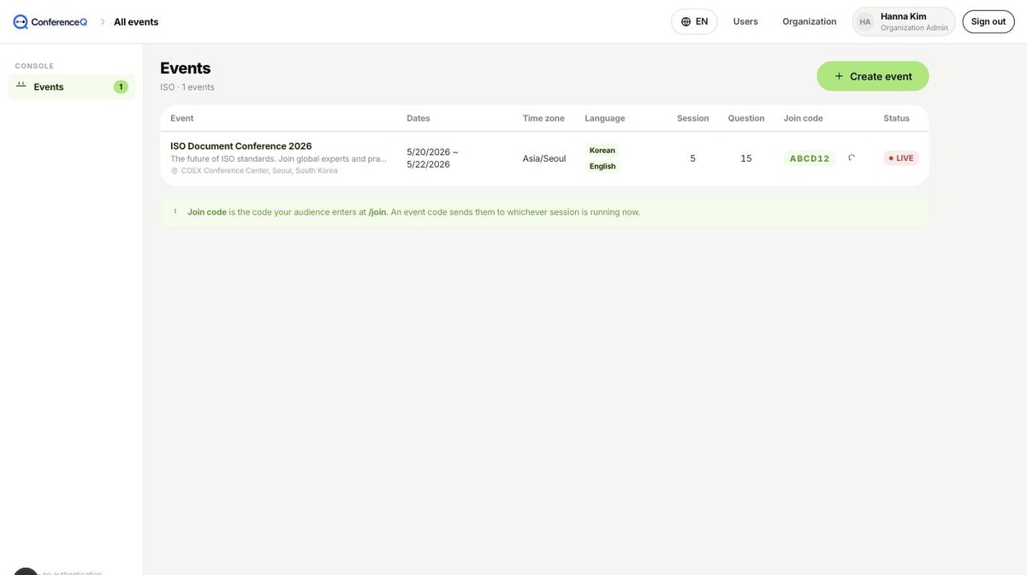This screenshot has height=575, width=1027.
Task: Click the location pin icon beside COEX
Action: coord(175,170)
